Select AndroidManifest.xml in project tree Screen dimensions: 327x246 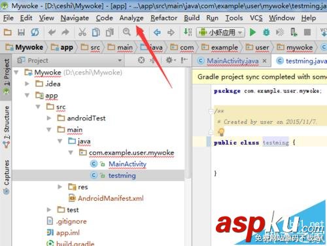click(x=111, y=198)
